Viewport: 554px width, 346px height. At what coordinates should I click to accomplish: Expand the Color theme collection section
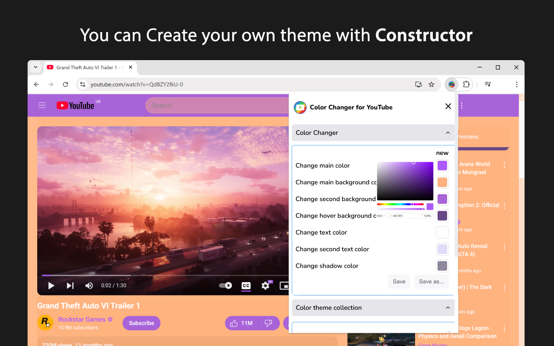[448, 308]
